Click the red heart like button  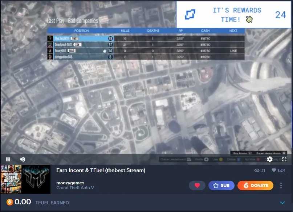197,185
